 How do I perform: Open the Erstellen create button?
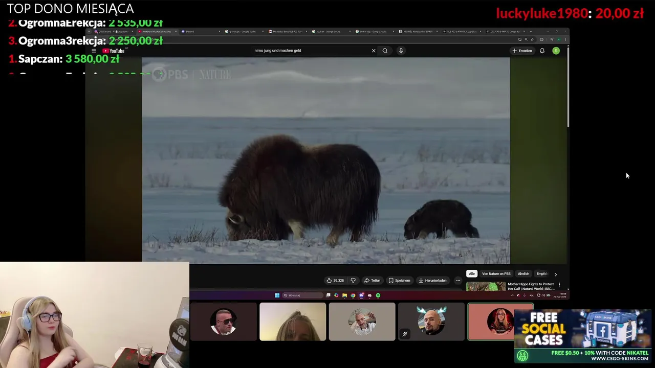click(x=522, y=51)
